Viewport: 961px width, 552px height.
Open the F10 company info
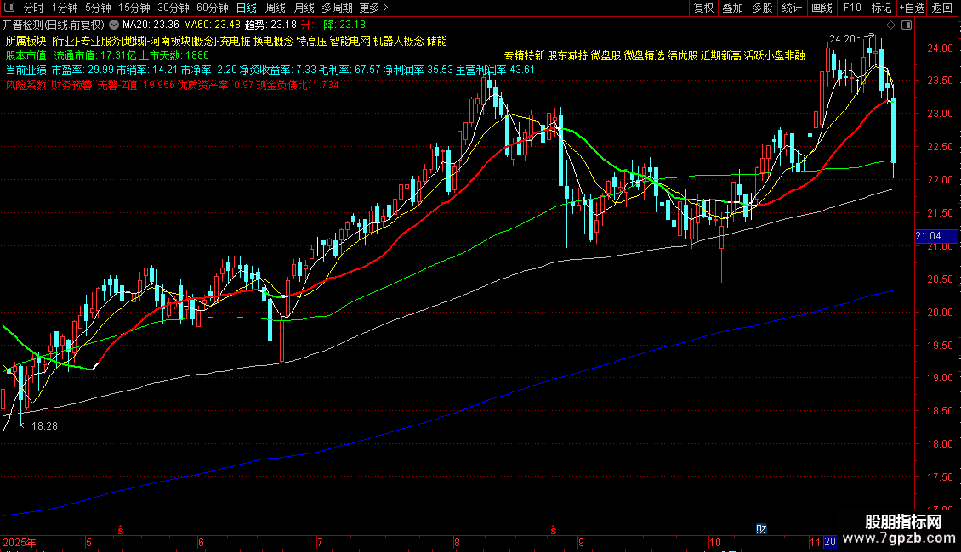click(x=852, y=8)
